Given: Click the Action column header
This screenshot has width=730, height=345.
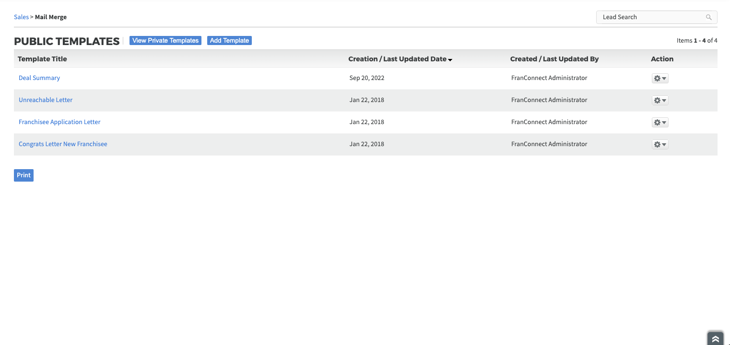Looking at the screenshot, I should point(662,59).
